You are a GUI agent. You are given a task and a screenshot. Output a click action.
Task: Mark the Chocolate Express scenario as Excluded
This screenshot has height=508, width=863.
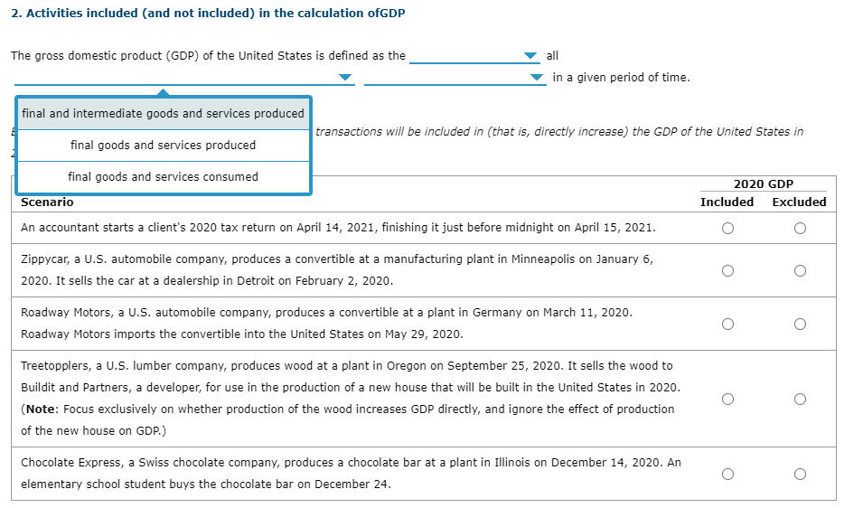[x=800, y=474]
